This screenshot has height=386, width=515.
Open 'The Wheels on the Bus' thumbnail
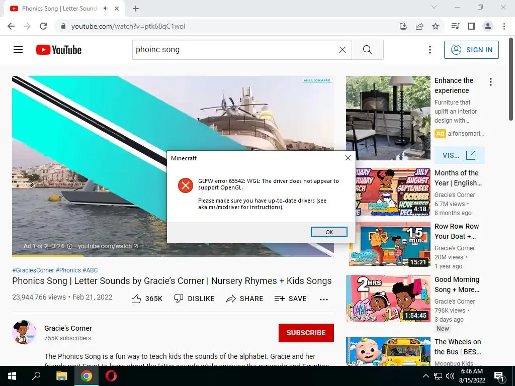tap(388, 351)
